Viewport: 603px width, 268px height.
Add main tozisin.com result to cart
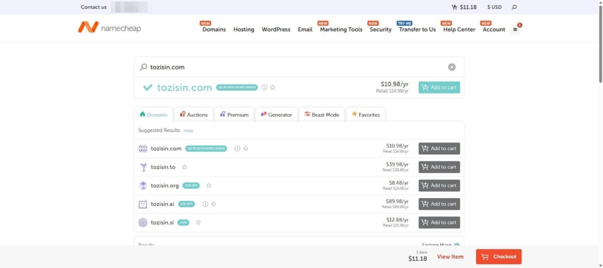tap(439, 87)
